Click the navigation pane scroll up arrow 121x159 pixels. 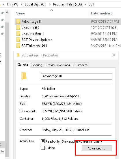pyautogui.click(x=7, y=12)
